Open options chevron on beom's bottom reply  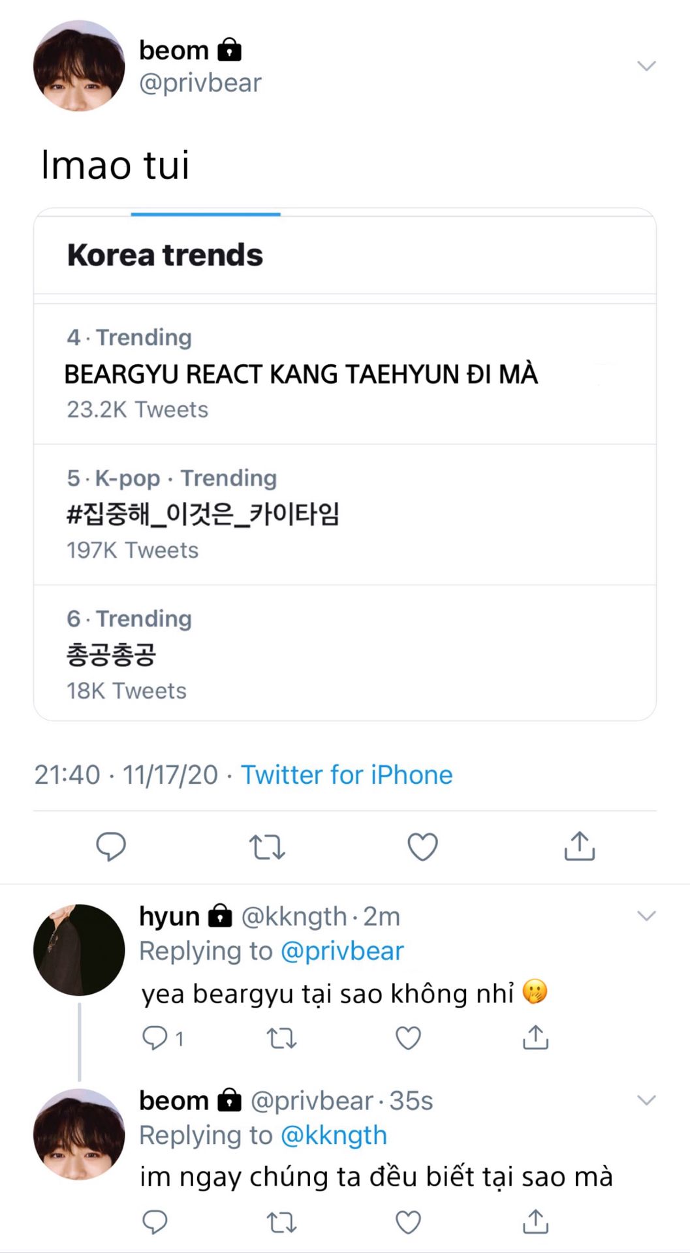646,1100
